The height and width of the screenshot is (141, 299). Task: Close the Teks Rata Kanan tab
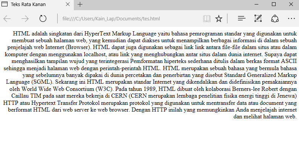[x=68, y=4]
